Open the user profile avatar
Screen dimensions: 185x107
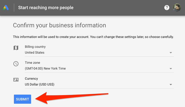[x=177, y=8]
